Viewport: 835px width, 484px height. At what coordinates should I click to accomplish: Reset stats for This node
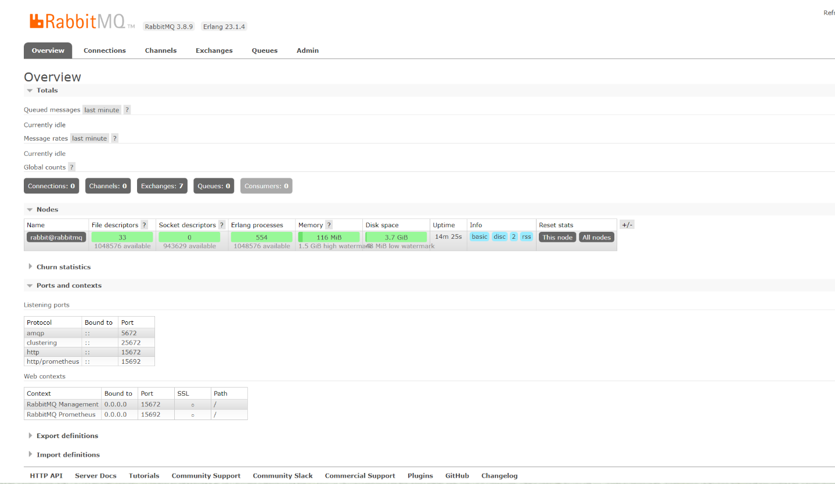(557, 237)
